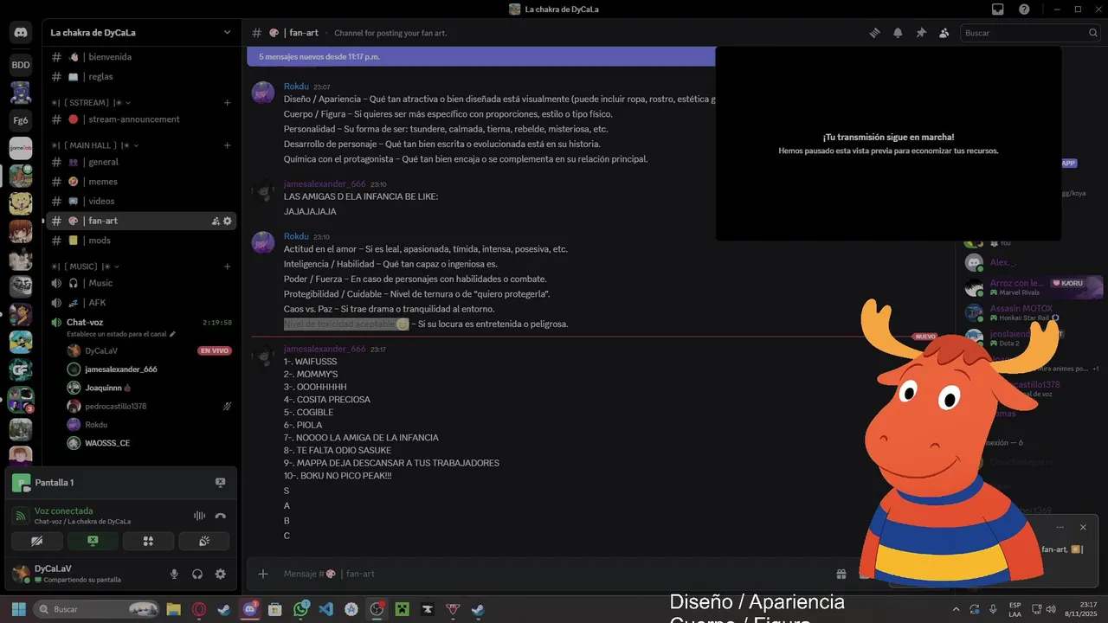Click the attach file plus button
The height and width of the screenshot is (623, 1108).
click(x=263, y=574)
